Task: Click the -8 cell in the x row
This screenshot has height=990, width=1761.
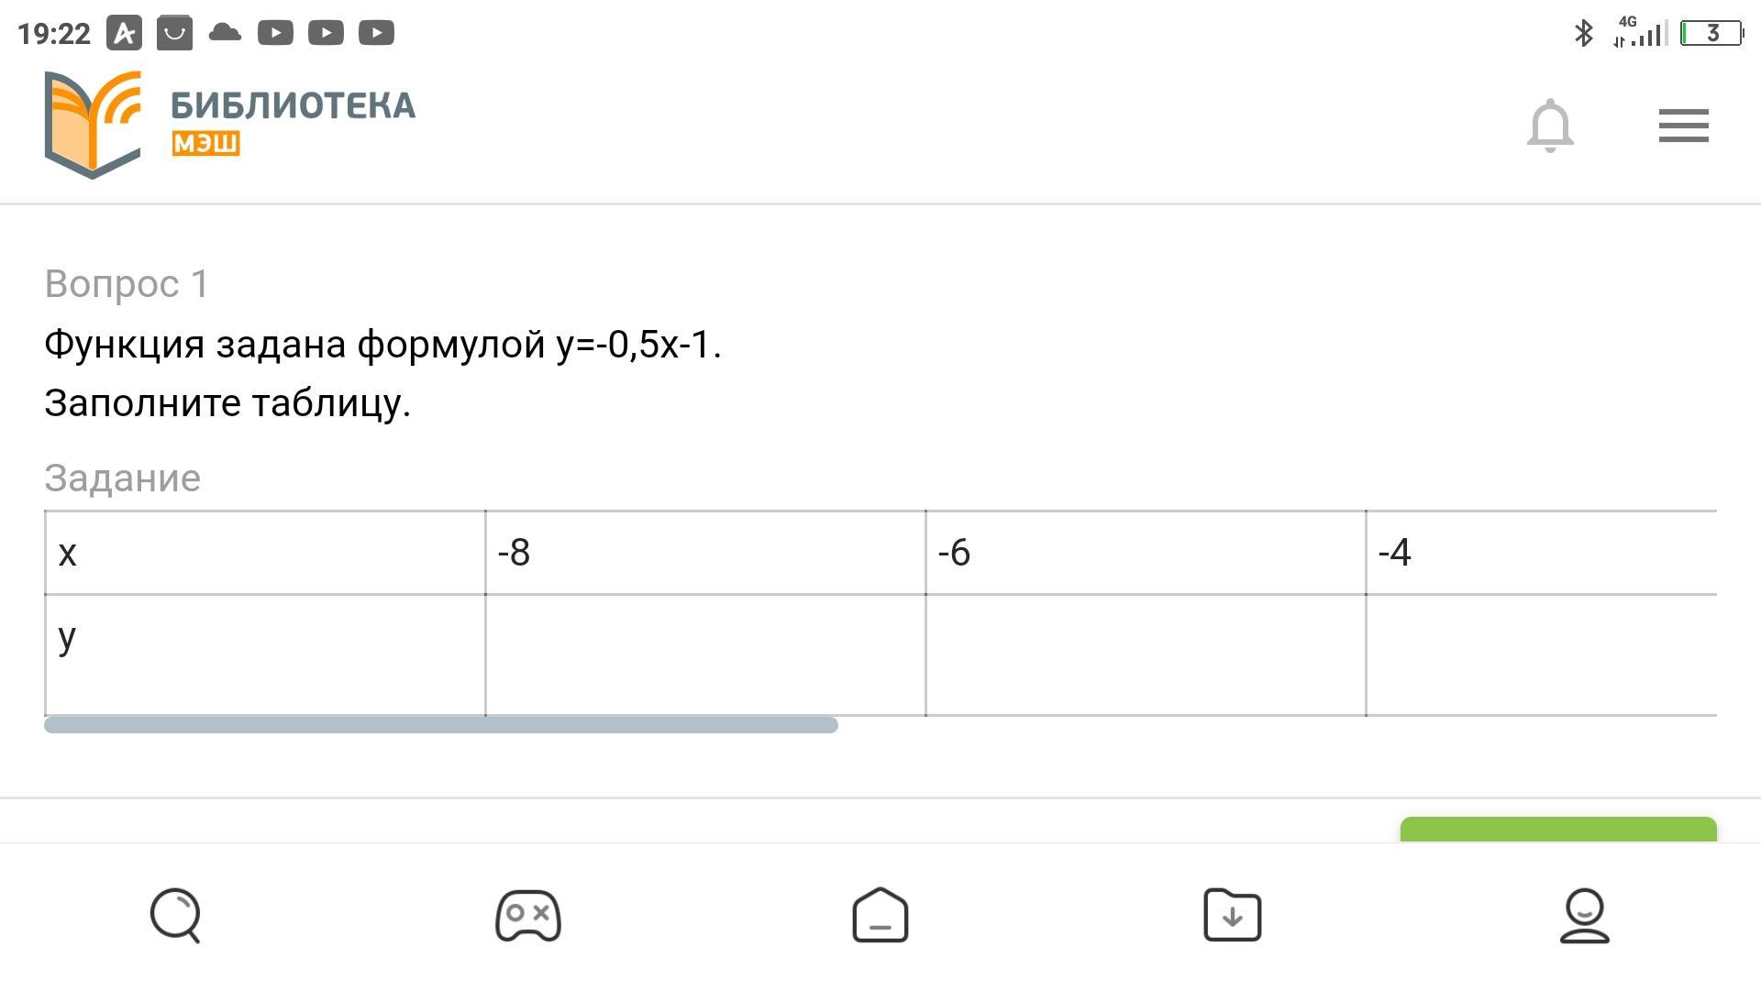Action: (704, 553)
